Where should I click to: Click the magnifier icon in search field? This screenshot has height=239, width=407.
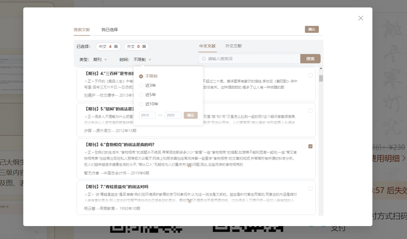pos(204,59)
